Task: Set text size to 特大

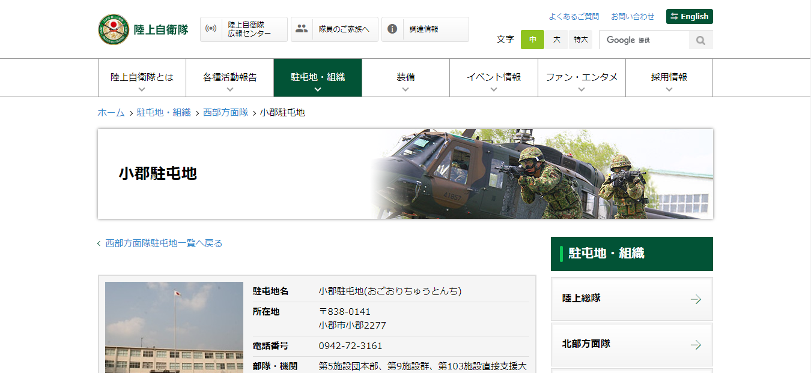Action: point(580,40)
